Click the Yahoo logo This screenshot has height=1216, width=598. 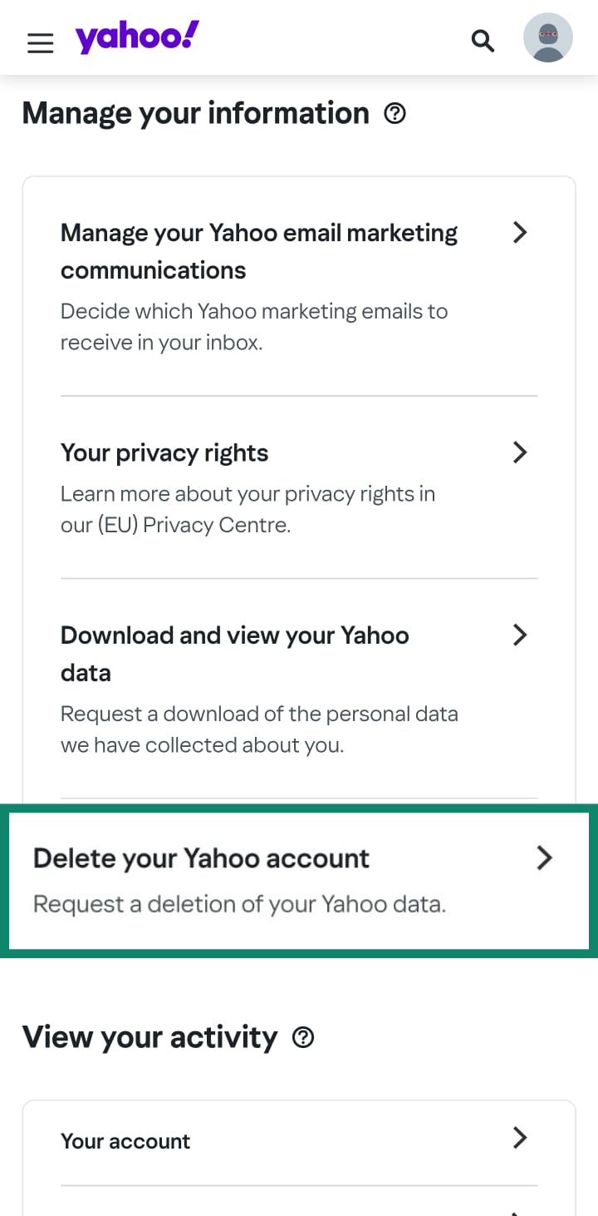coord(136,37)
